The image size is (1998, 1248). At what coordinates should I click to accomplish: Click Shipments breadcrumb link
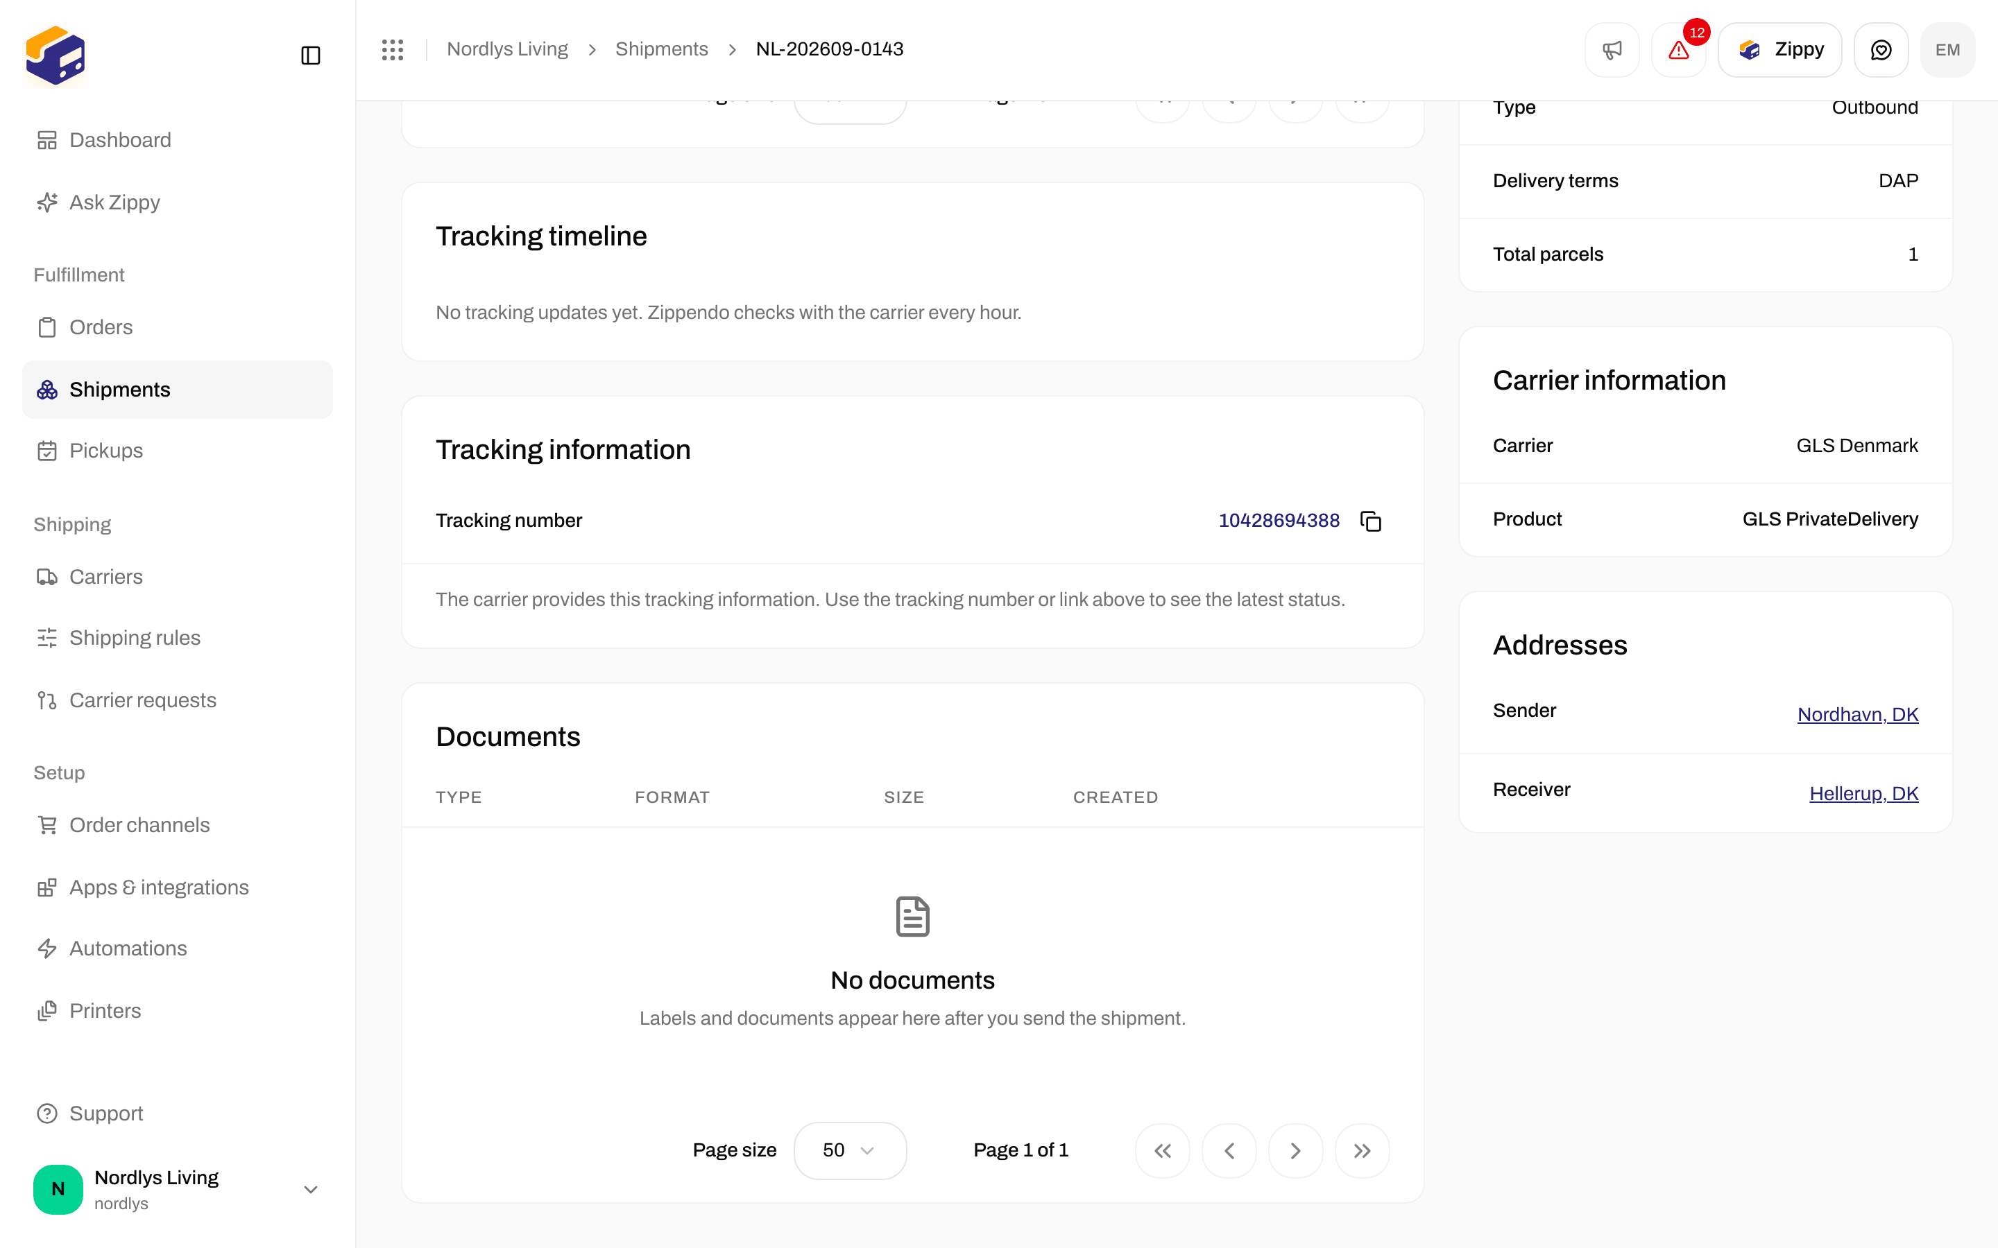point(661,49)
